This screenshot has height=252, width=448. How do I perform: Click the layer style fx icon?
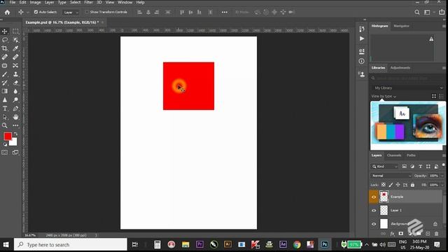392,234
